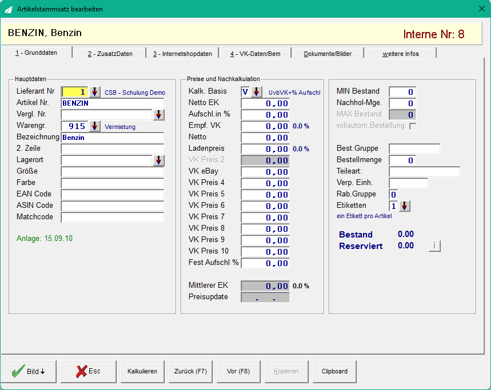
Task: Expand the Lagerort dropdown arrow
Action: pyautogui.click(x=159, y=160)
